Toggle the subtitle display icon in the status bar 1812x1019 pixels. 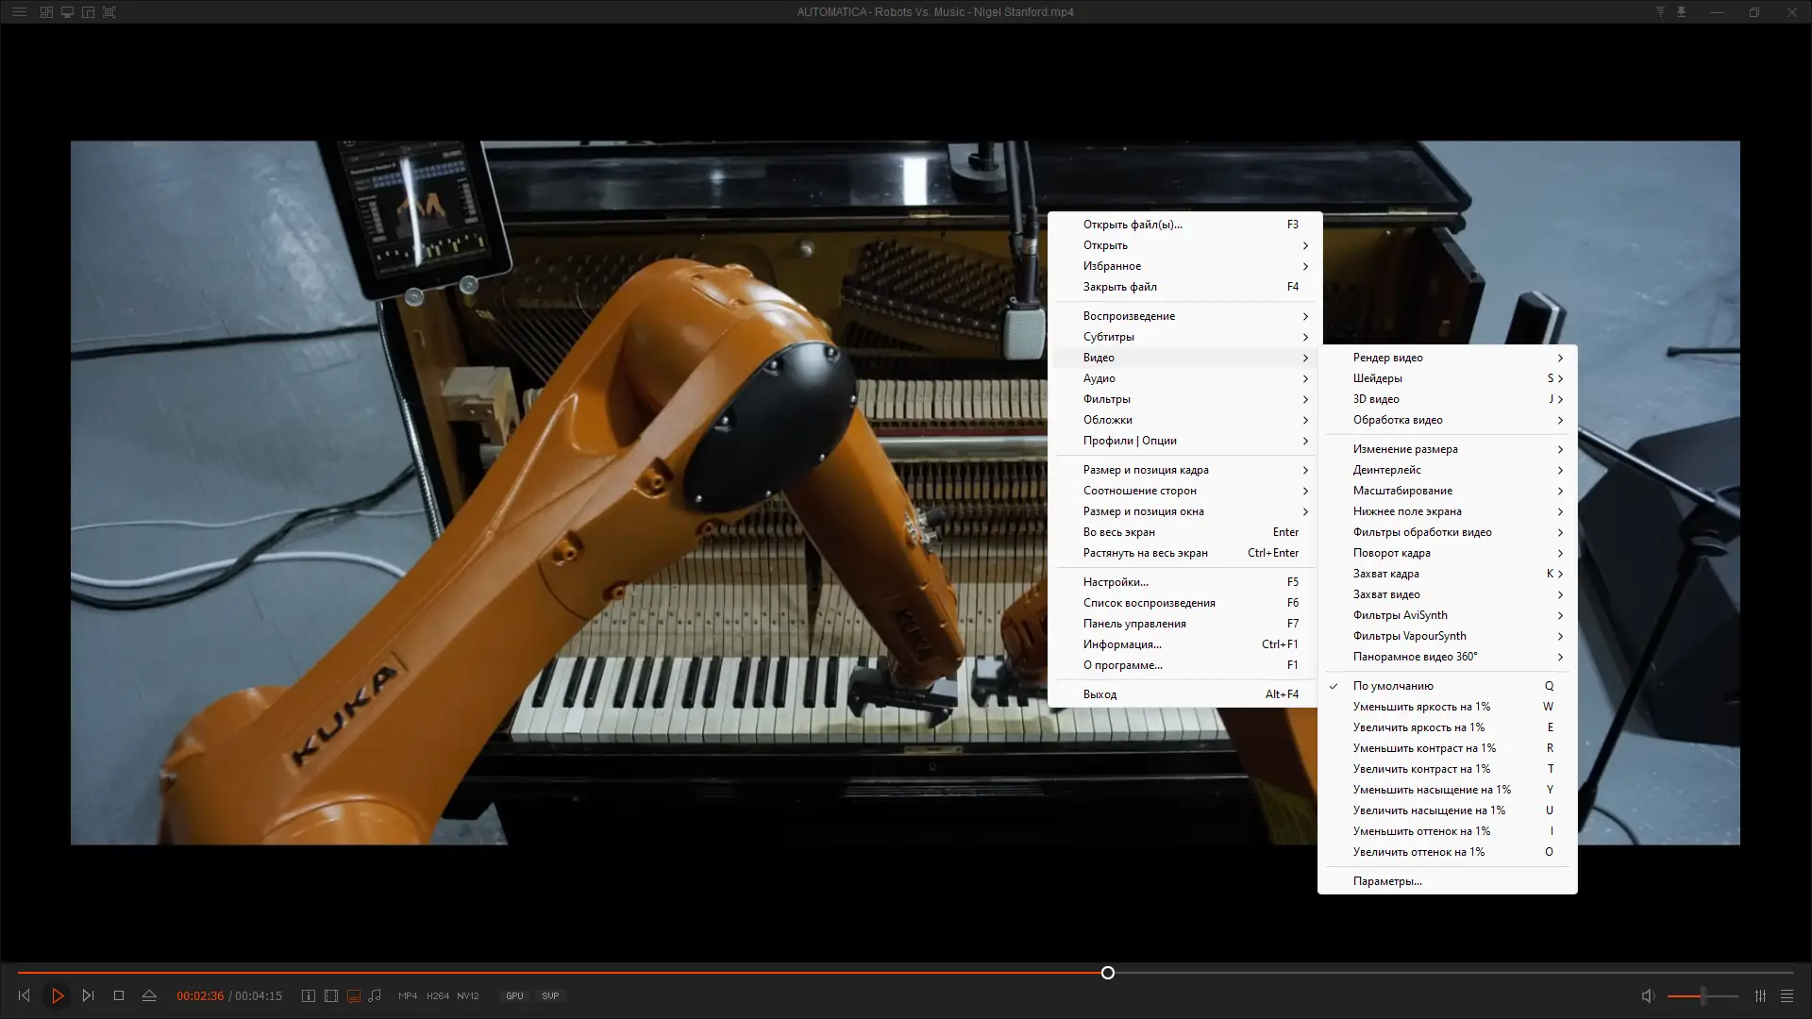click(354, 995)
